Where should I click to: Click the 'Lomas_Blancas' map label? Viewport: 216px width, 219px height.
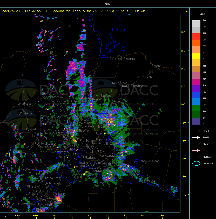tap(149, 161)
